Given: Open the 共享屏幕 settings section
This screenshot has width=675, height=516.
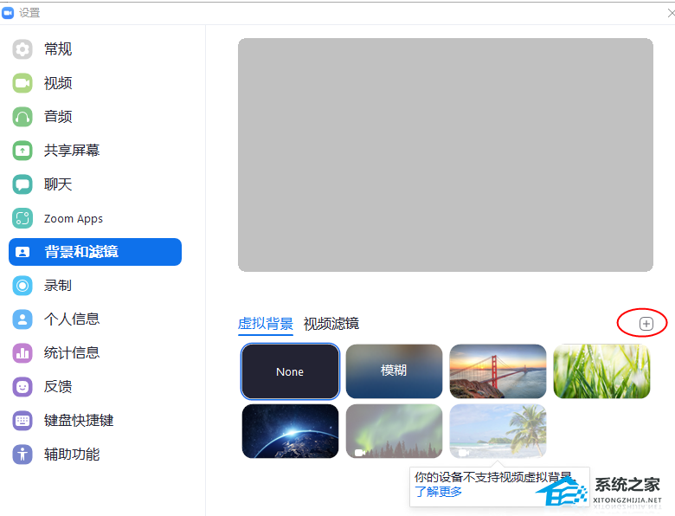Looking at the screenshot, I should pyautogui.click(x=94, y=151).
